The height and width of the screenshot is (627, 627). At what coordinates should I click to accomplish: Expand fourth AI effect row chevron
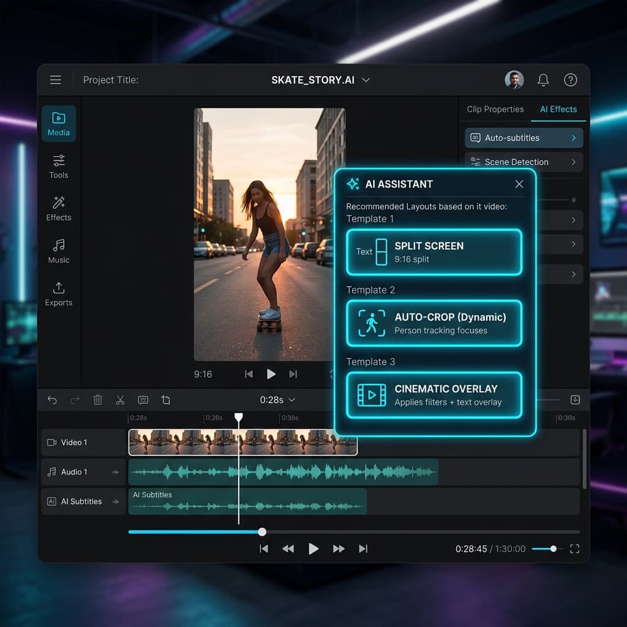573,244
